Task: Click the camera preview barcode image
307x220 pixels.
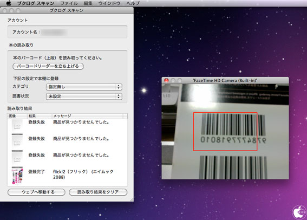Action: click(225, 132)
